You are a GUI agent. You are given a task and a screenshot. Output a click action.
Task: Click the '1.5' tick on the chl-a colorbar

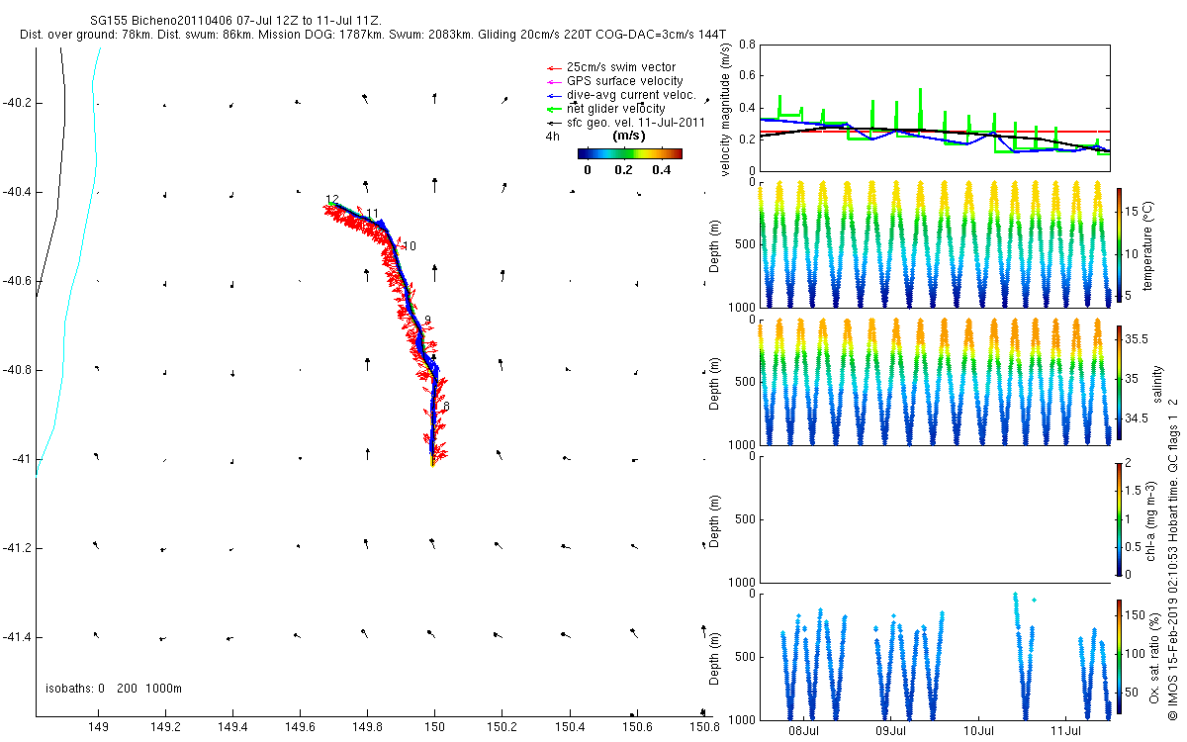tap(1134, 490)
